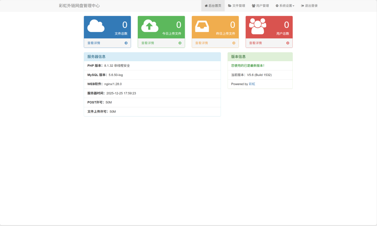Click the red arrow circle in 用户总数 card
The image size is (377, 226).
click(x=288, y=43)
